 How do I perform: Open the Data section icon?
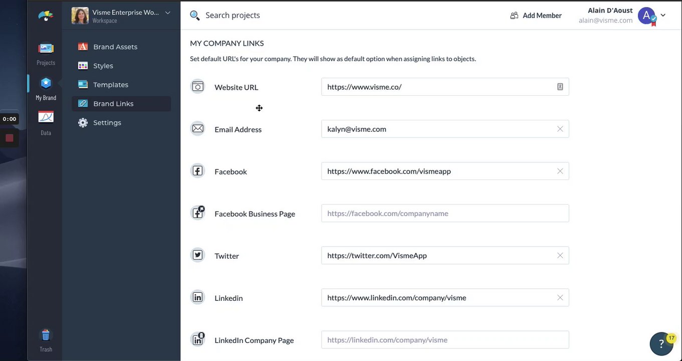coord(46,118)
